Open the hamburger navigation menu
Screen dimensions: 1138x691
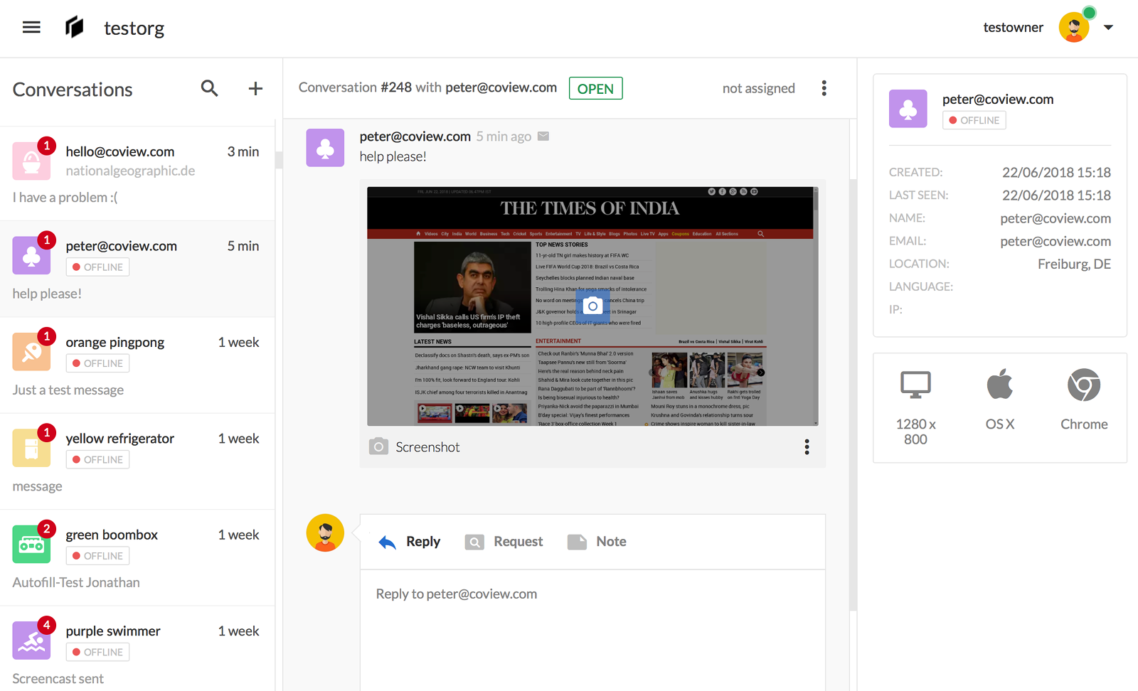coord(31,28)
